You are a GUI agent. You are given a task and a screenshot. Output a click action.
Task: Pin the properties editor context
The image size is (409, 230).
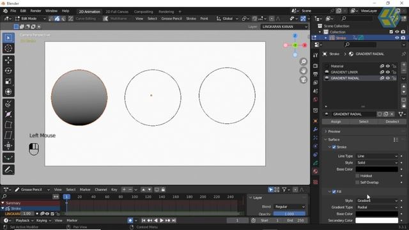[x=403, y=54]
